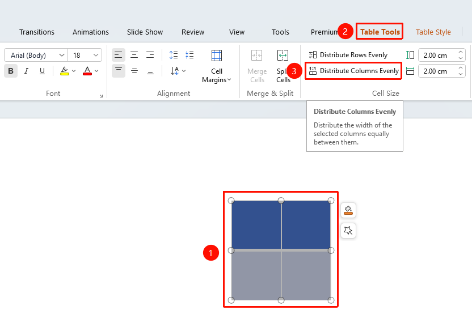Select the top-left blue table cell
Image resolution: width=472 pixels, height=323 pixels.
pos(256,225)
